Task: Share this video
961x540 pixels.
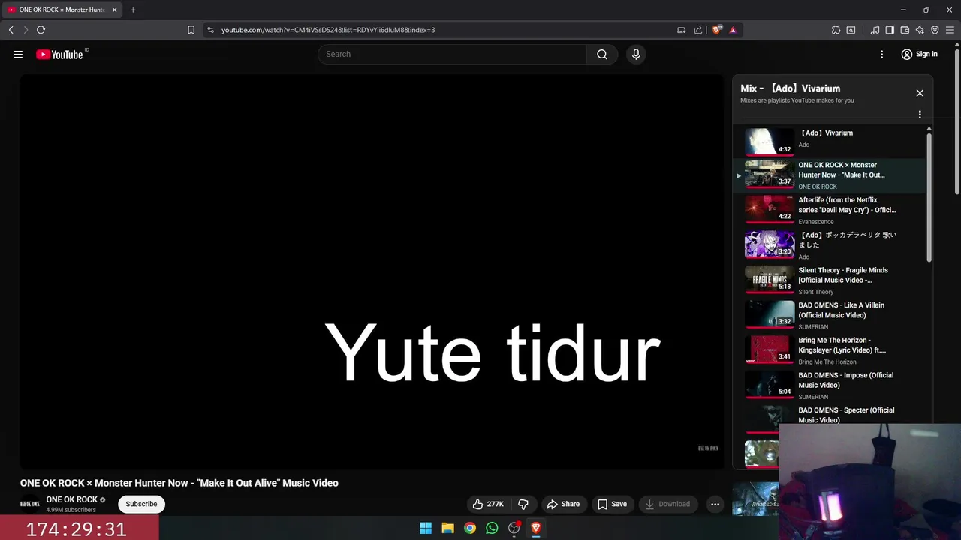Action: pyautogui.click(x=563, y=504)
